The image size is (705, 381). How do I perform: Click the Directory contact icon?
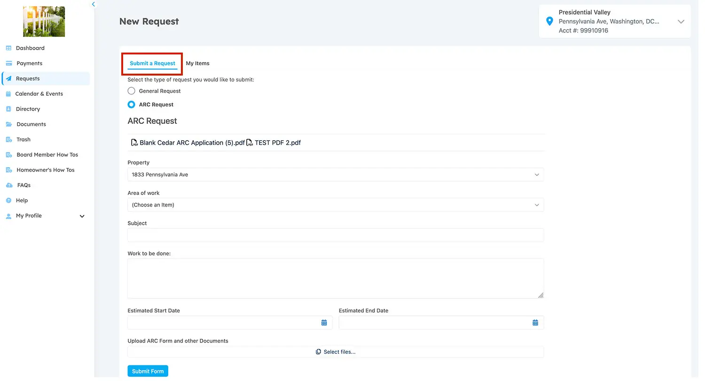8,110
